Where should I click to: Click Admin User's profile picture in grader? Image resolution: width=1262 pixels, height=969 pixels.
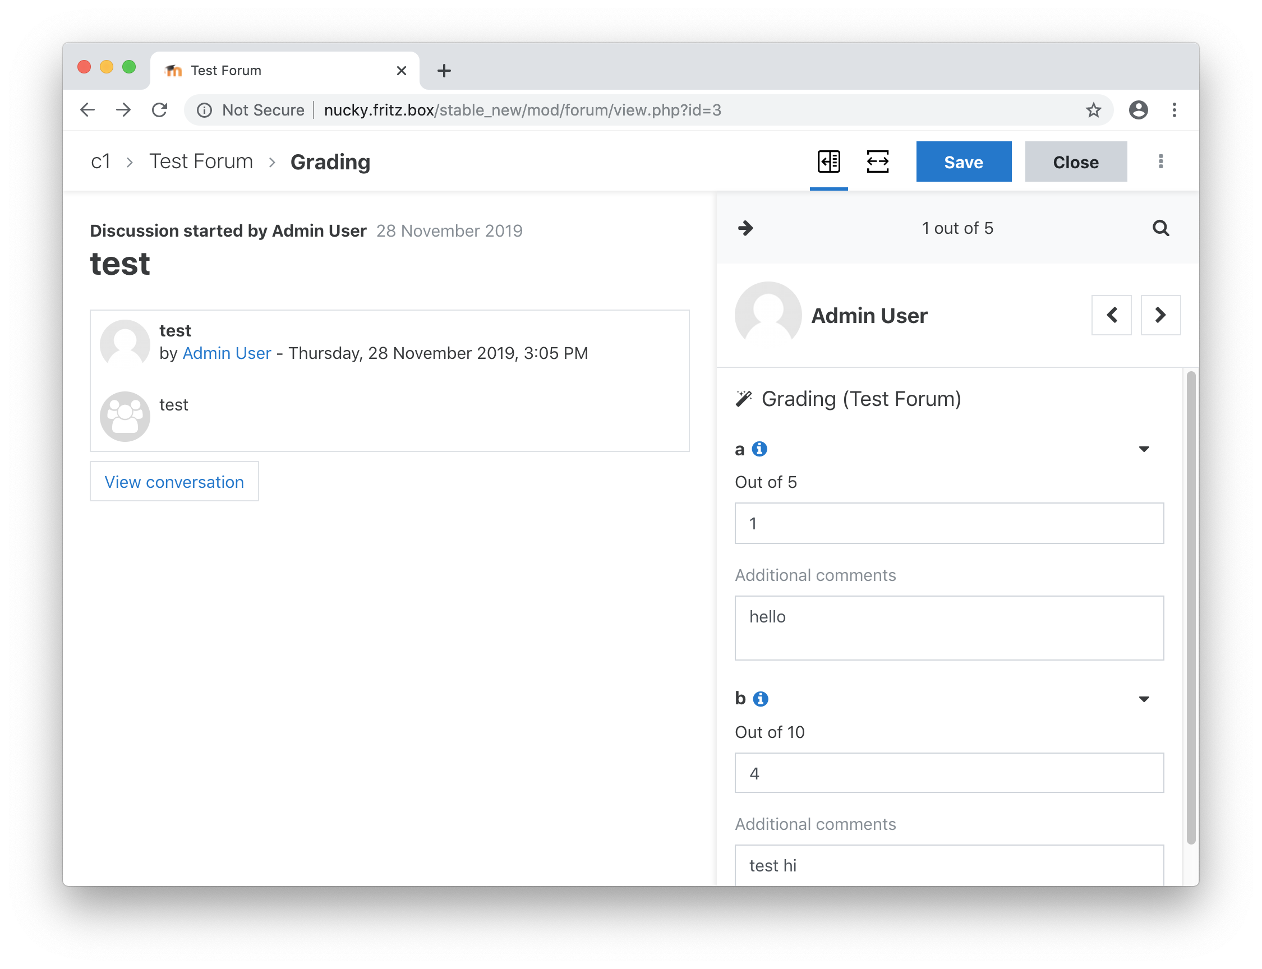pos(768,315)
